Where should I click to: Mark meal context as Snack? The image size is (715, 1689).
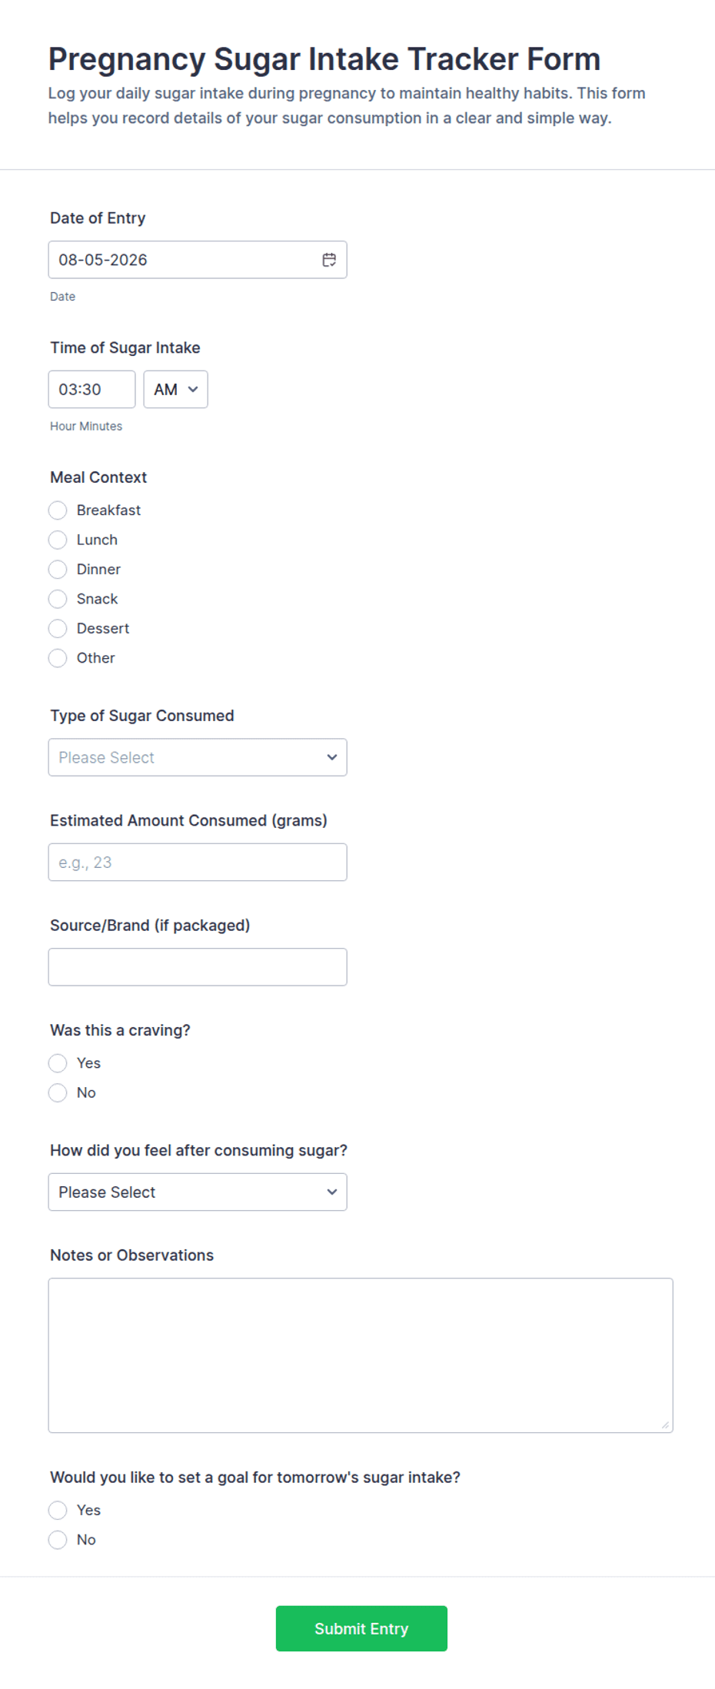(58, 599)
